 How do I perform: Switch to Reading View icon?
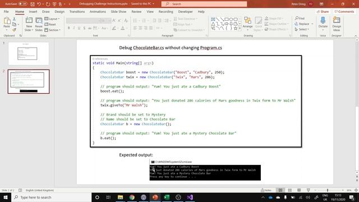pyautogui.click(x=299, y=190)
